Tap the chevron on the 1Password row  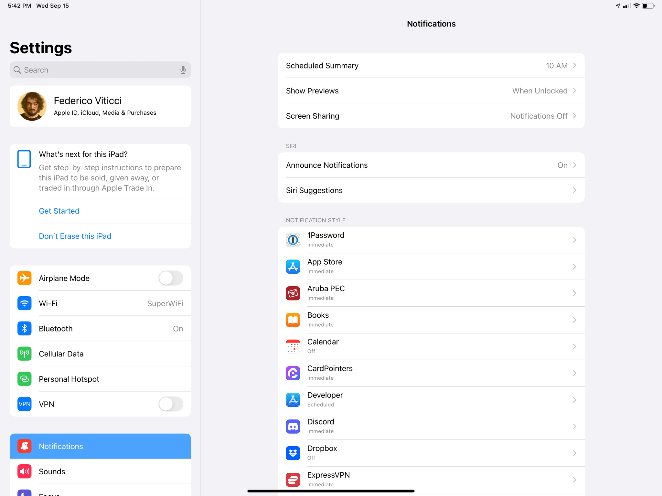pyautogui.click(x=574, y=240)
